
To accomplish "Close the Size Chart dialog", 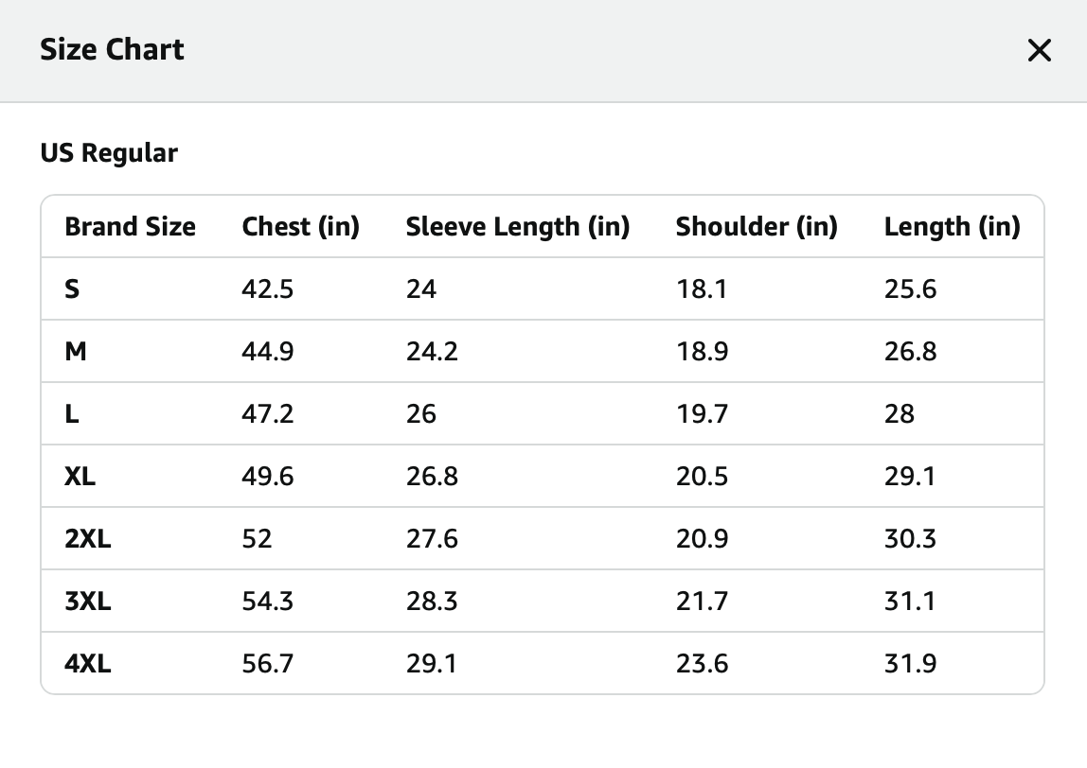I will point(1039,50).
